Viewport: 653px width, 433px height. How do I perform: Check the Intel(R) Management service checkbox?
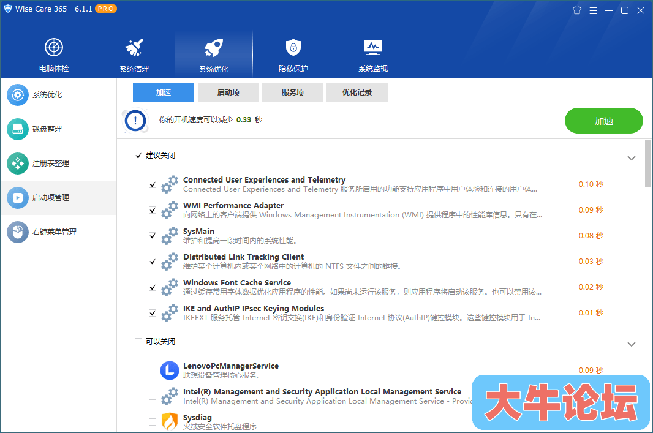point(153,396)
